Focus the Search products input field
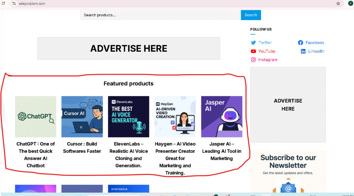 tap(160, 15)
